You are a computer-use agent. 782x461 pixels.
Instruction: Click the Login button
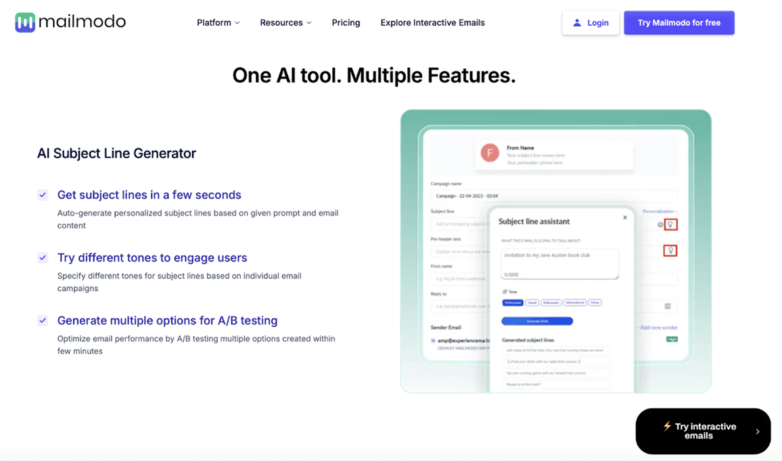591,23
